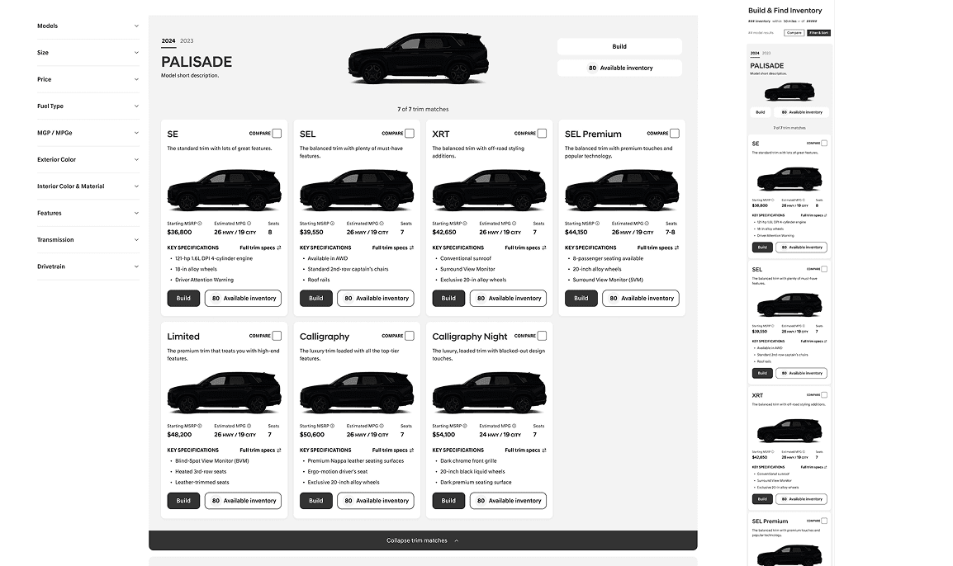Screen dimensions: 953x566
Task: Open Estimated MPG info icon on Limited card
Action: point(249,426)
